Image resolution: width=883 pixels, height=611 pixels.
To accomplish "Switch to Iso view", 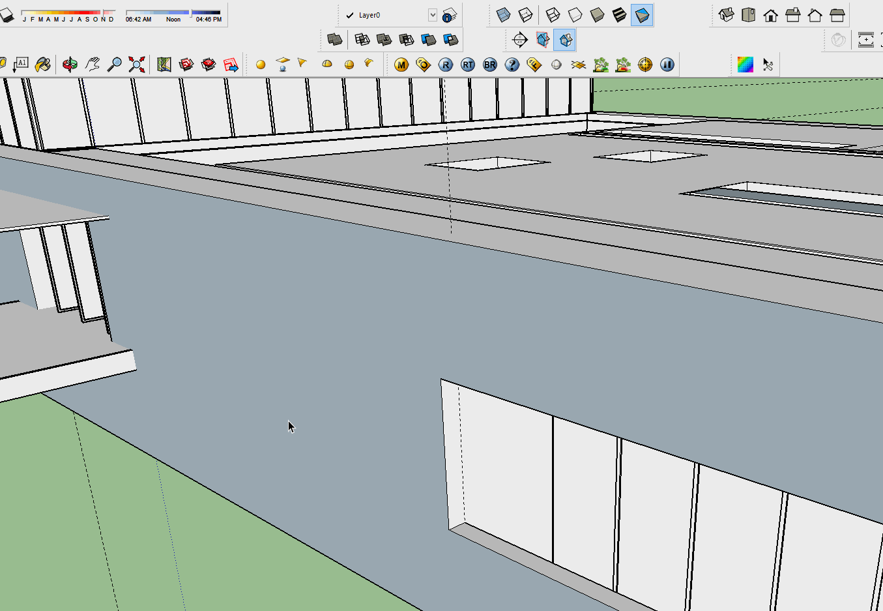I will pyautogui.click(x=727, y=15).
